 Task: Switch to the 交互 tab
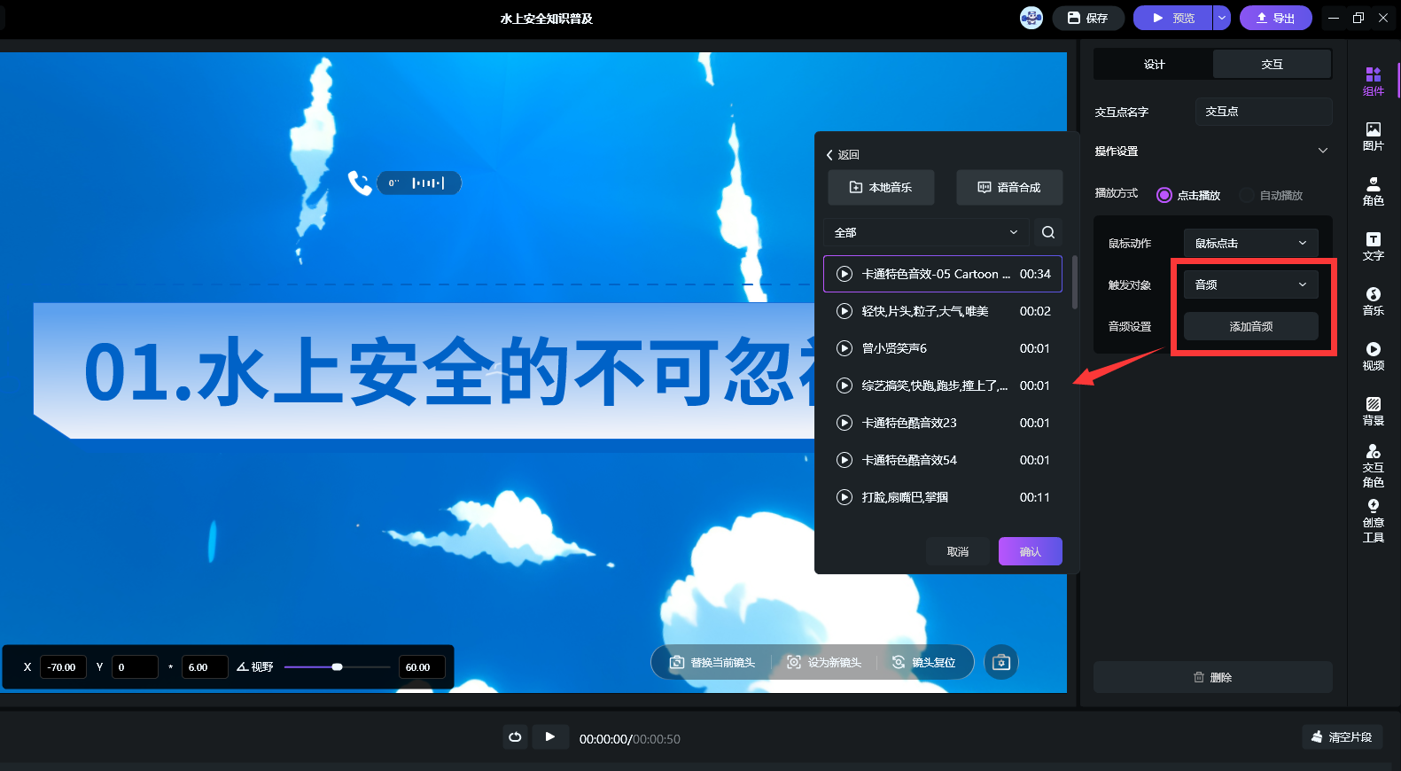[x=1272, y=64]
